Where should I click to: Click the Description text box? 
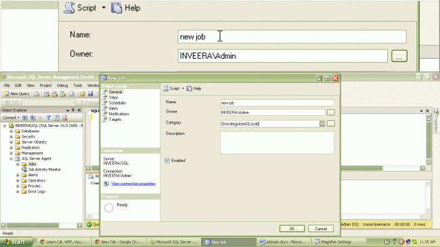(x=278, y=142)
